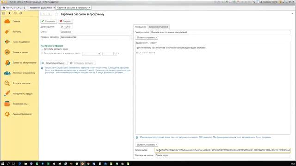The image size is (296, 166).
Task: Open the Клиенты и специалисты people icon
Action: pos(7,73)
